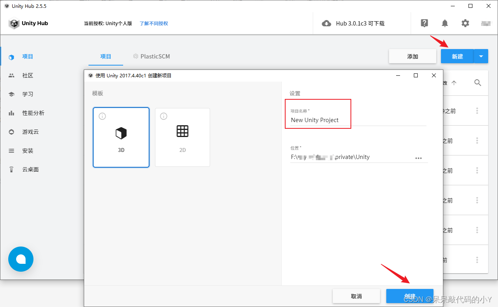The width and height of the screenshot is (498, 307).
Task: Open the 了解不同授权 link
Action: pyautogui.click(x=153, y=24)
